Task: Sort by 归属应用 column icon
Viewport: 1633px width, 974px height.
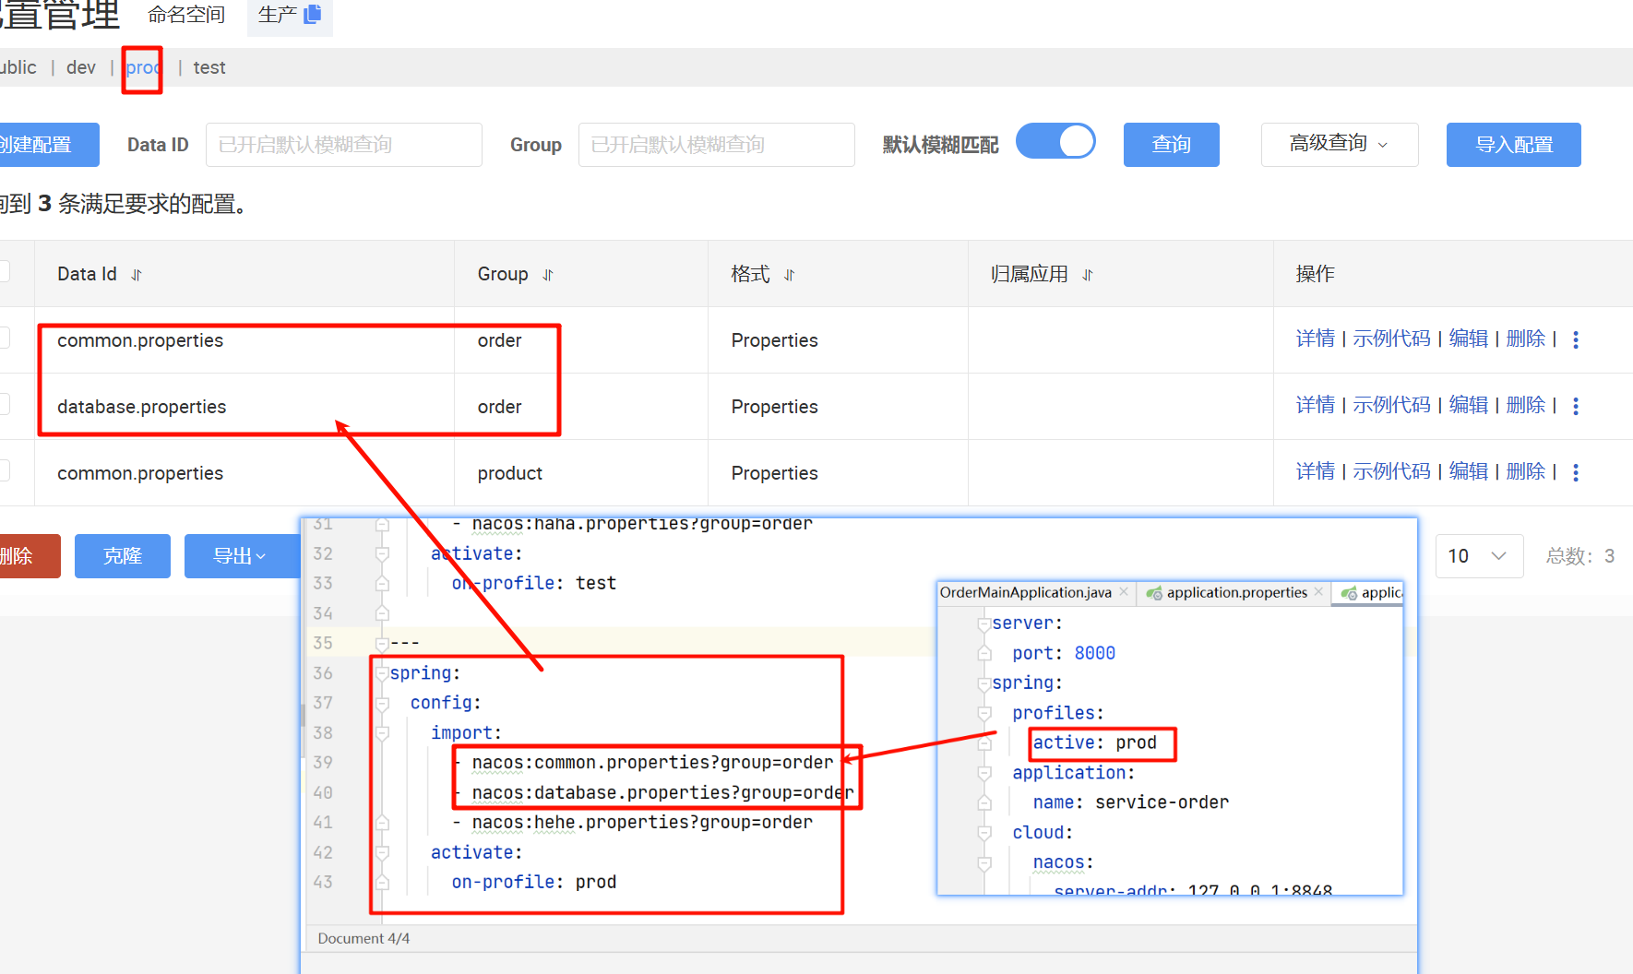Action: (x=1088, y=275)
